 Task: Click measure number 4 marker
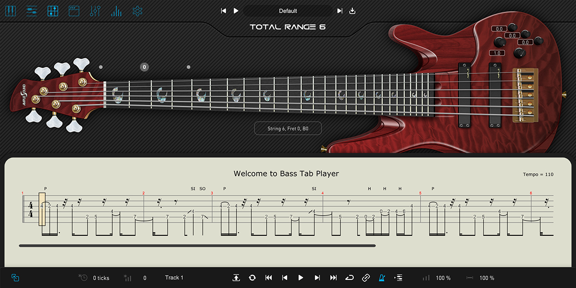tap(322, 193)
